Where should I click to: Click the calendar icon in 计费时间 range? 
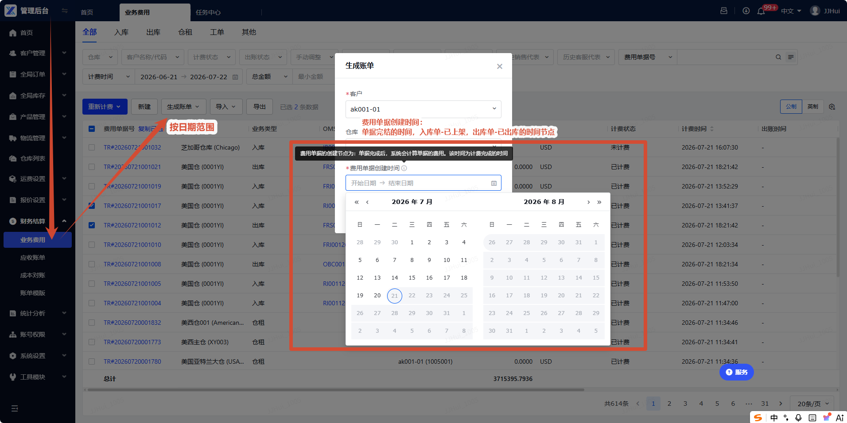click(x=235, y=77)
